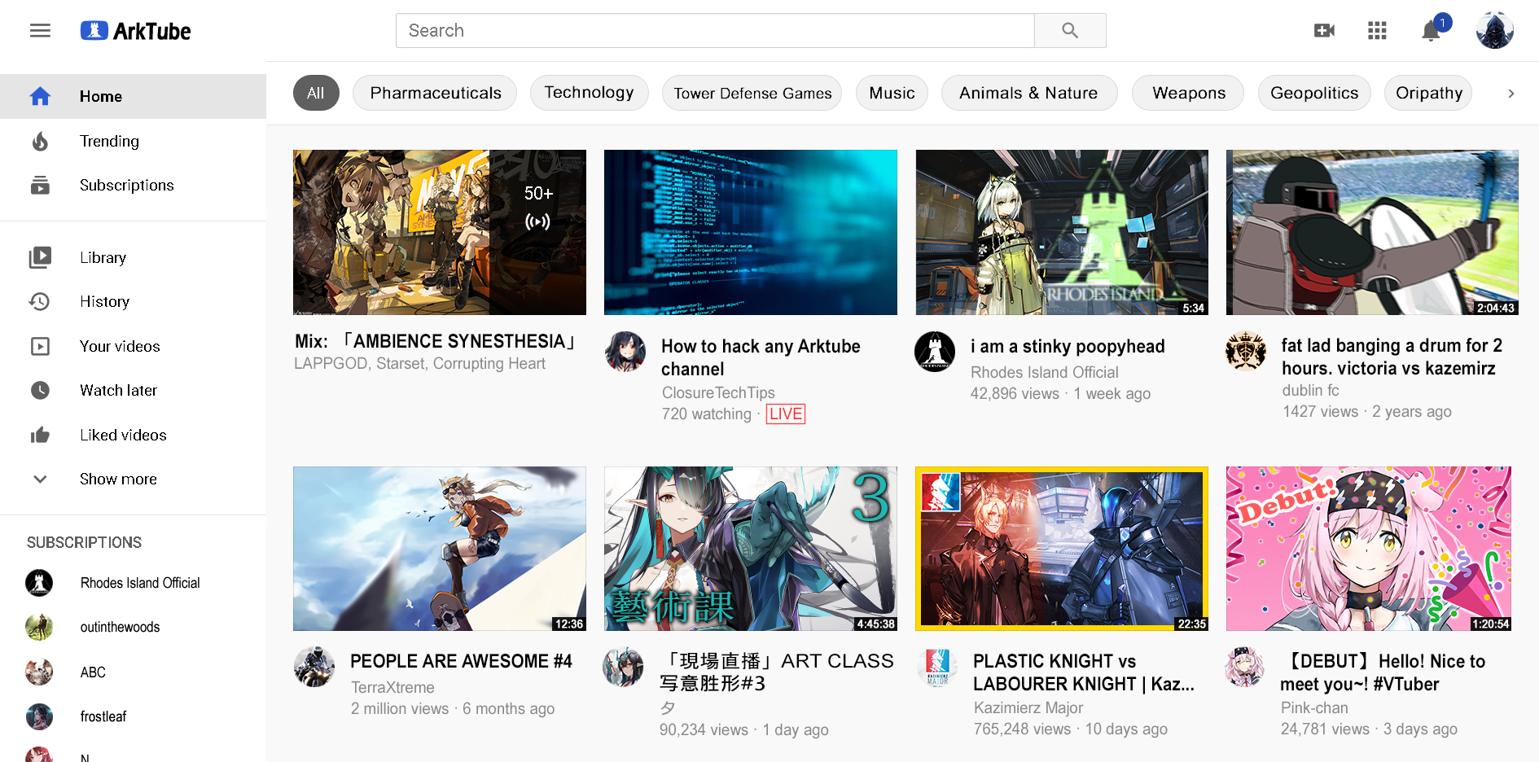The height and width of the screenshot is (762, 1539).
Task: Click the History clock icon
Action: 40,301
